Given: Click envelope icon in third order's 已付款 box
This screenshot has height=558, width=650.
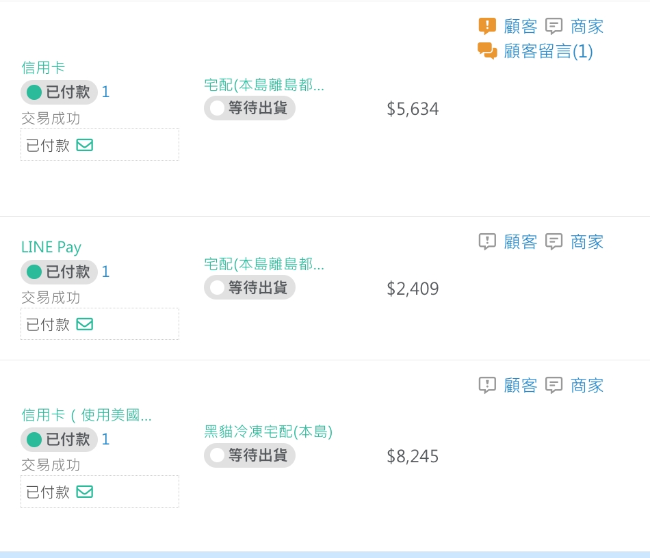Looking at the screenshot, I should click(x=85, y=492).
